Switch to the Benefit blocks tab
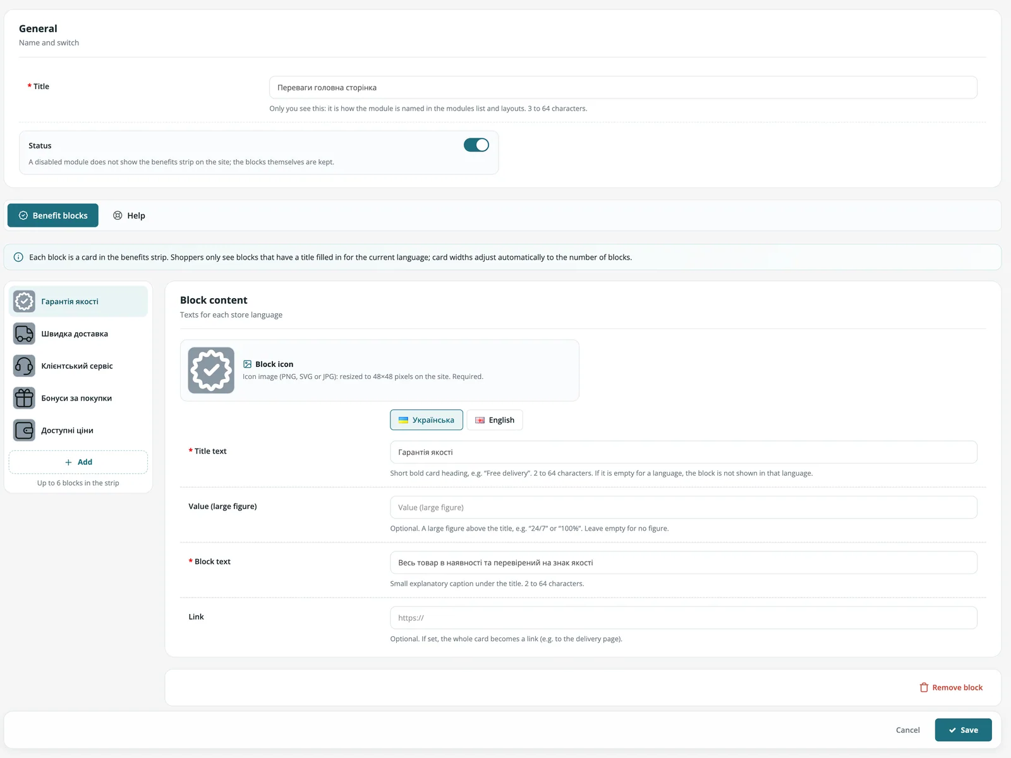The height and width of the screenshot is (758, 1011). [x=53, y=215]
